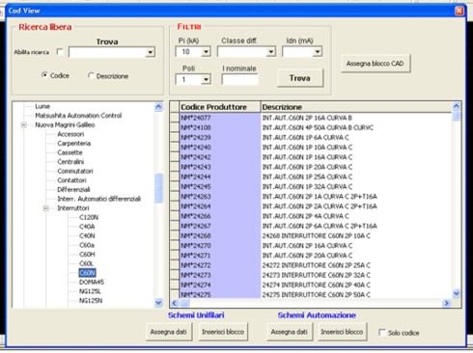Click description 24275 INTERRUTTORE C60N 2P 50A C

click(x=316, y=294)
